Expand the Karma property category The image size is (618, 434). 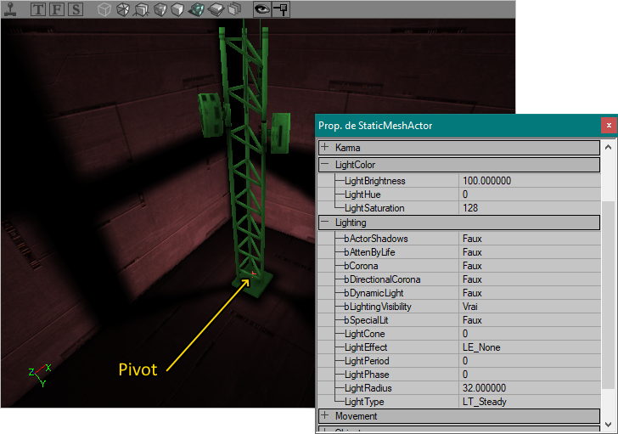pos(325,148)
